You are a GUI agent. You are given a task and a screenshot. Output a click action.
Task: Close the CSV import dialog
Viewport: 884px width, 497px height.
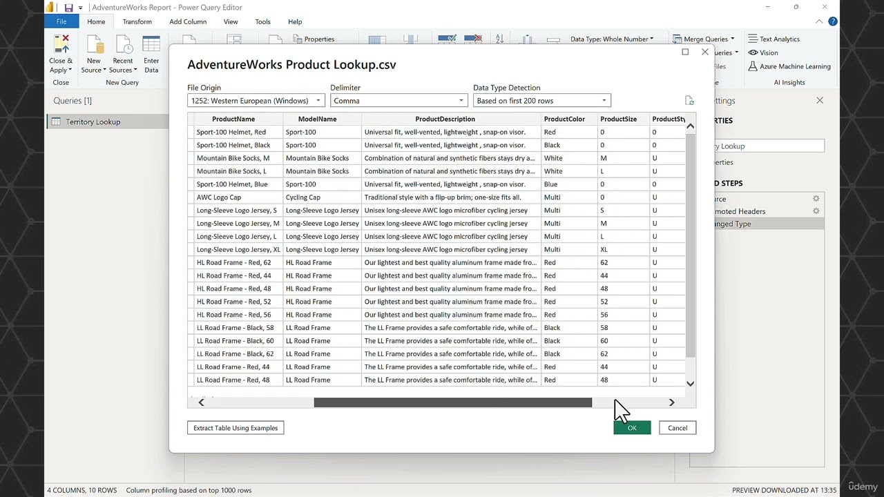704,52
